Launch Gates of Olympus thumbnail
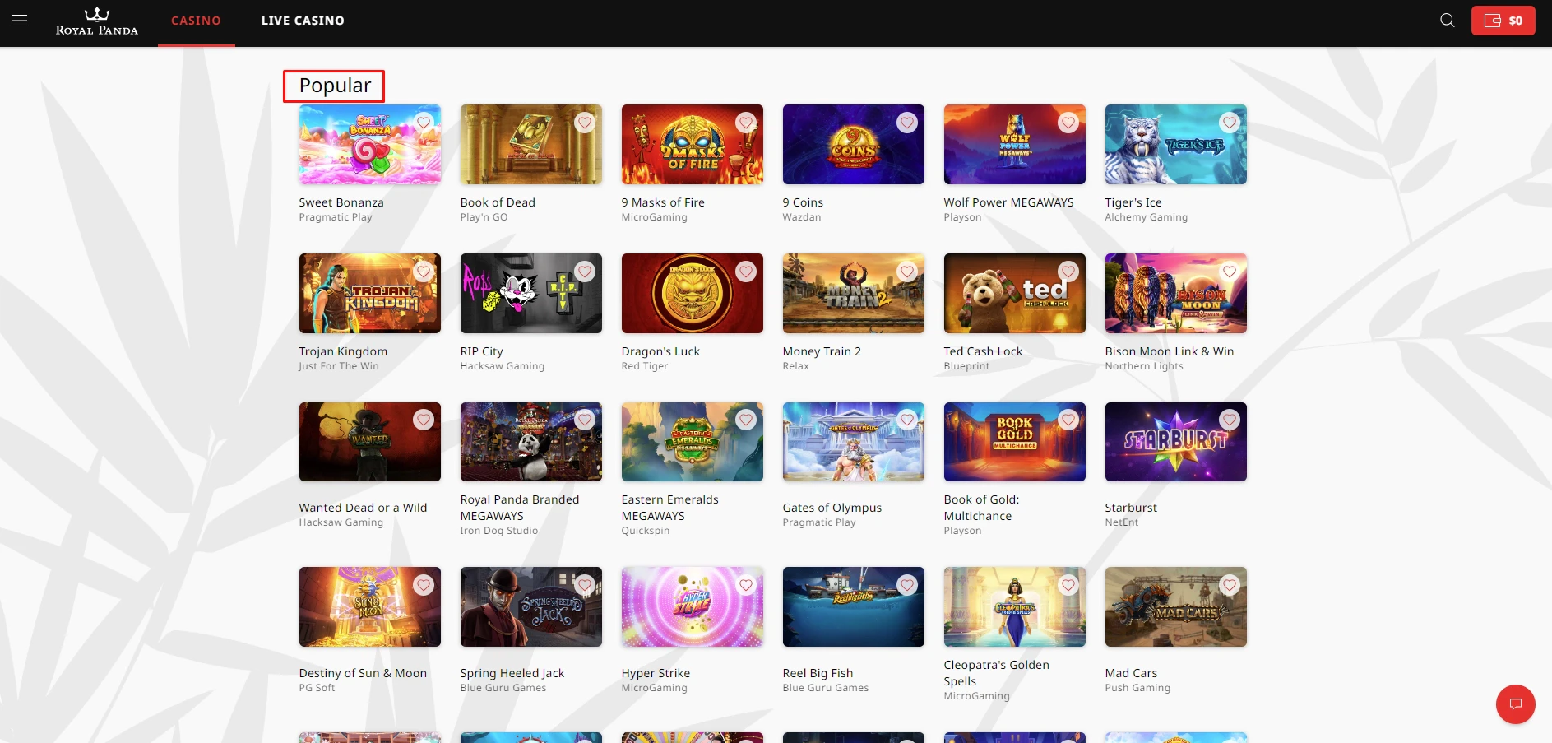1552x743 pixels. [854, 442]
